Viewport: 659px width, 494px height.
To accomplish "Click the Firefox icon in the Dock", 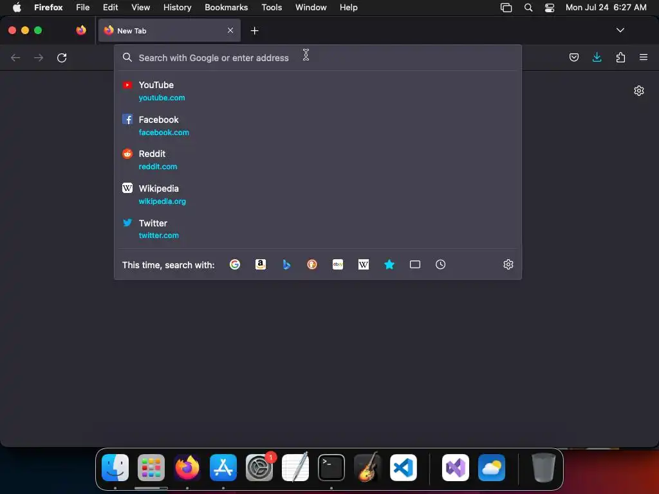I will coord(187,468).
